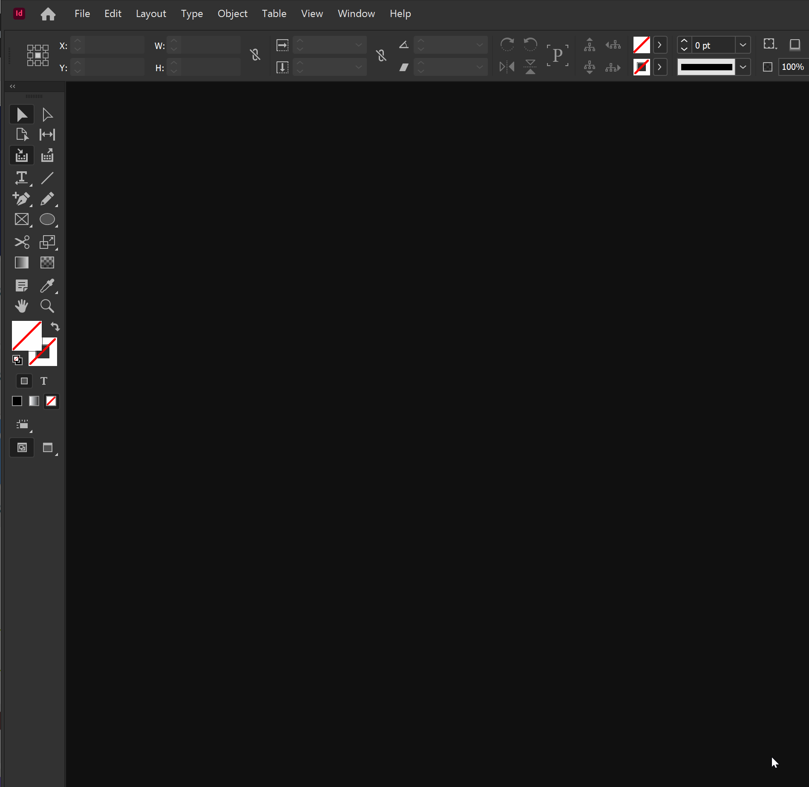Select the Hand tool
This screenshot has width=809, height=787.
pyautogui.click(x=22, y=306)
